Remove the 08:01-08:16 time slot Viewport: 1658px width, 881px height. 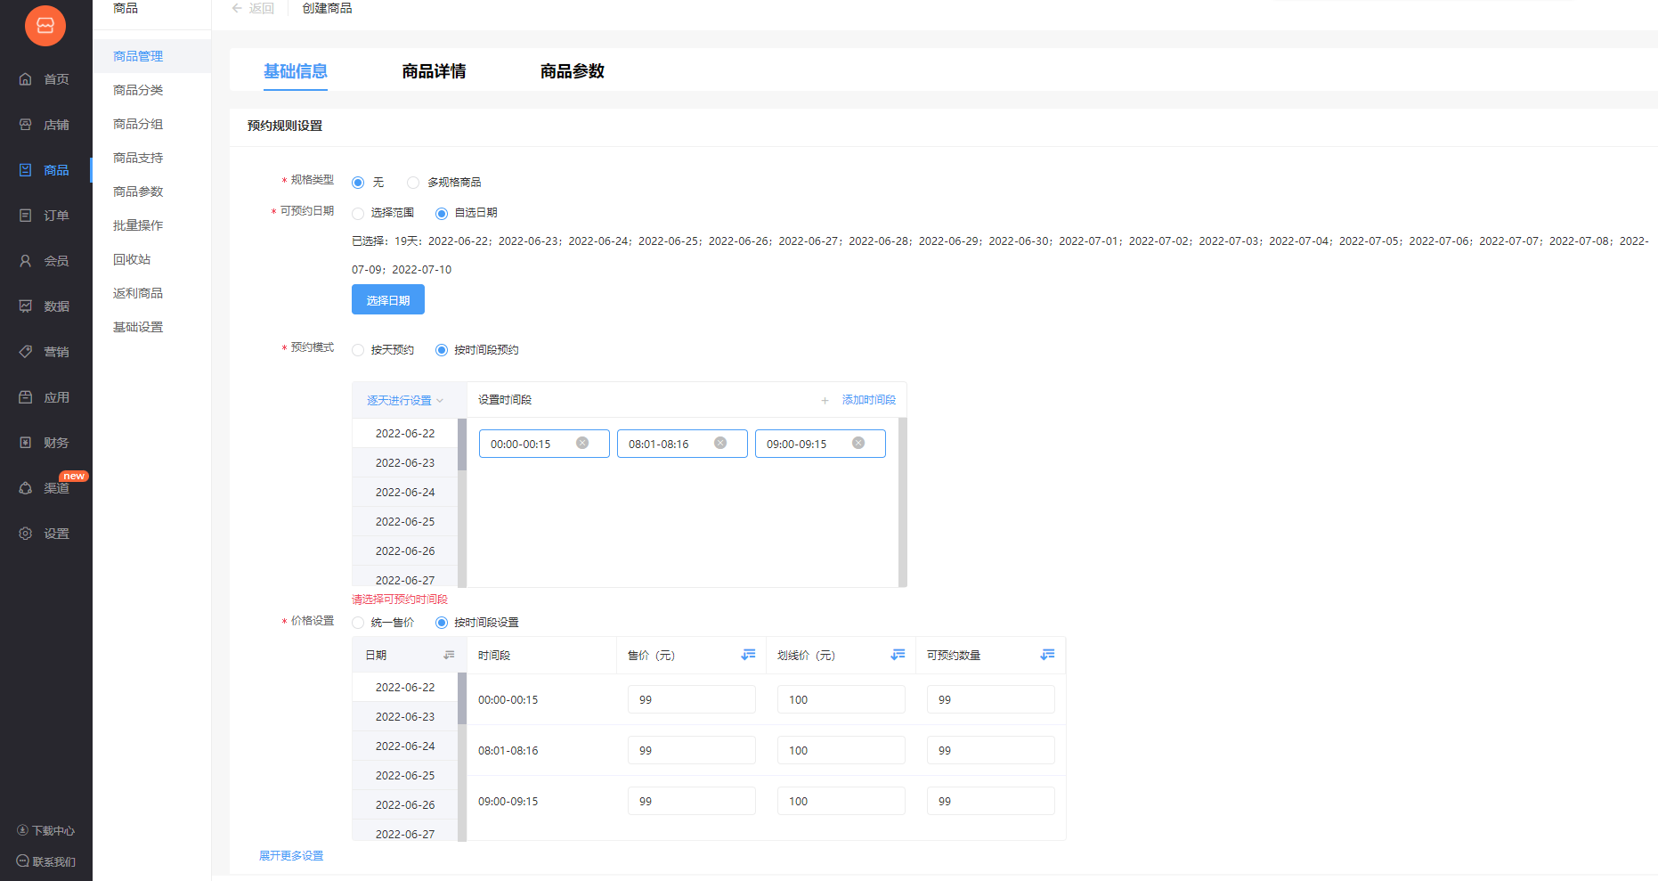coord(720,443)
